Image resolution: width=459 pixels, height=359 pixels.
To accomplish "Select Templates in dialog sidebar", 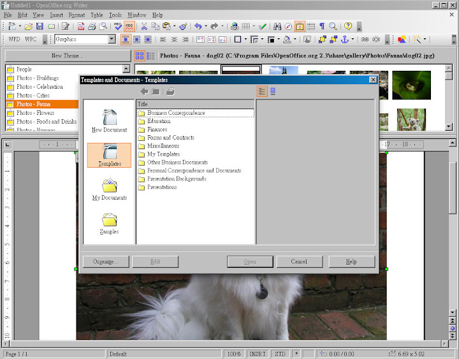I will (x=109, y=155).
